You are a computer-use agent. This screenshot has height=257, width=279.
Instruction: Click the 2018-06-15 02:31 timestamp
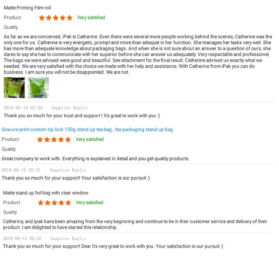point(21,170)
